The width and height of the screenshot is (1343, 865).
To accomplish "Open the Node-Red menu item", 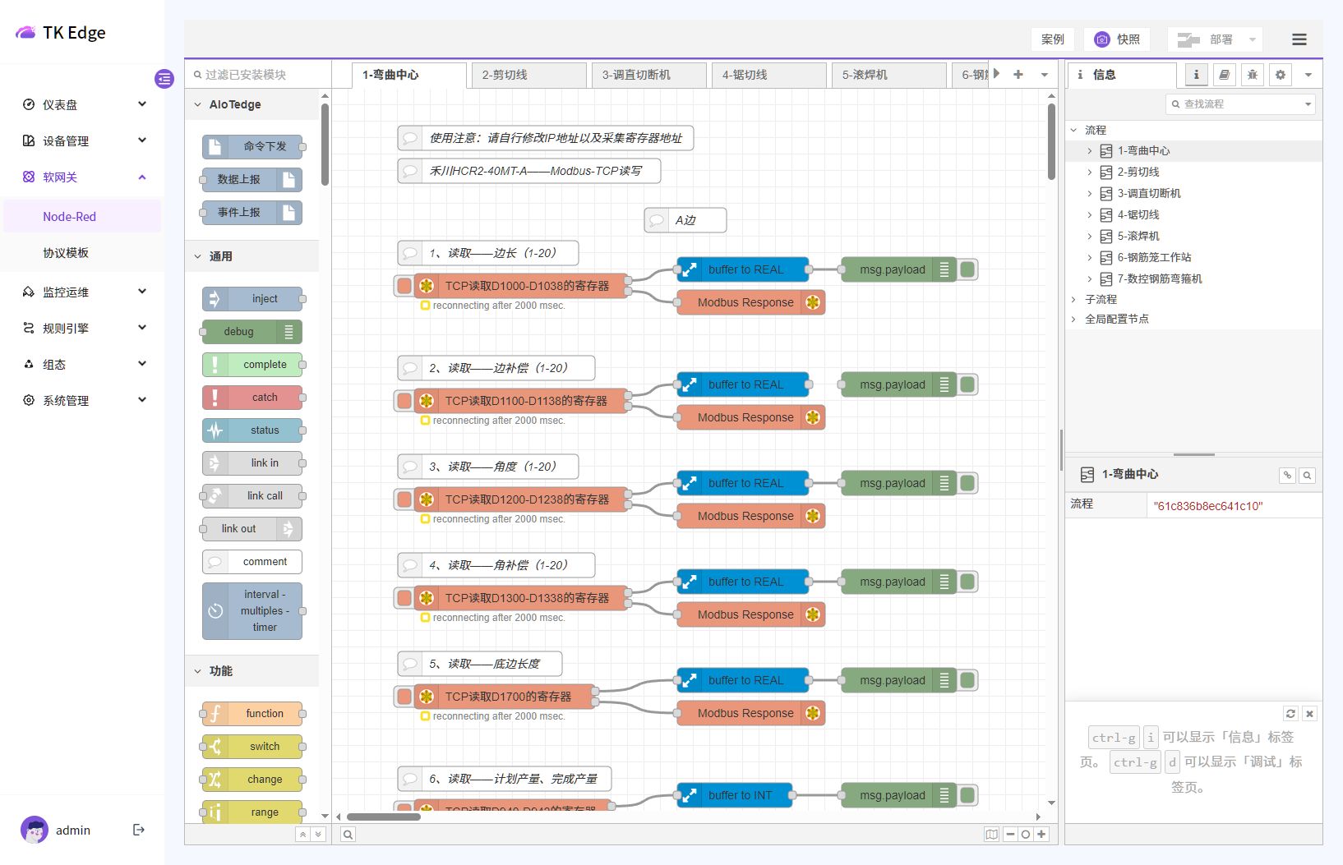I will coord(82,216).
